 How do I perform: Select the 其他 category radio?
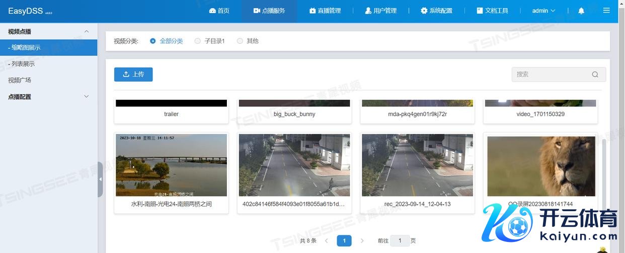[x=240, y=41]
